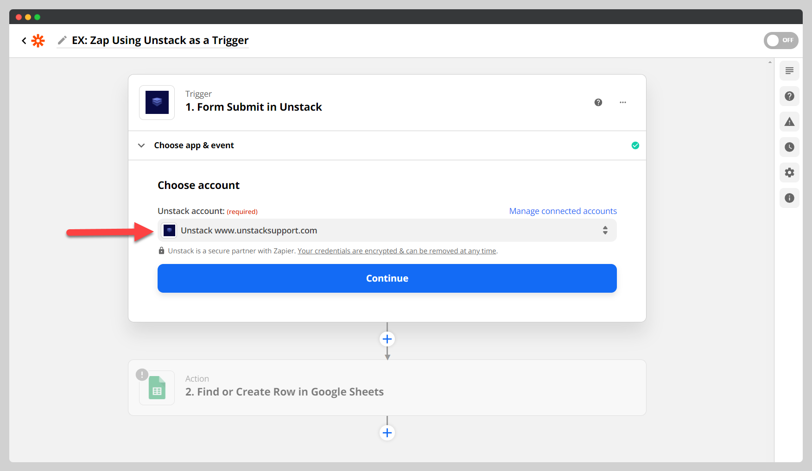Open Zap history clock icon in sidebar
The image size is (812, 471).
coord(789,147)
